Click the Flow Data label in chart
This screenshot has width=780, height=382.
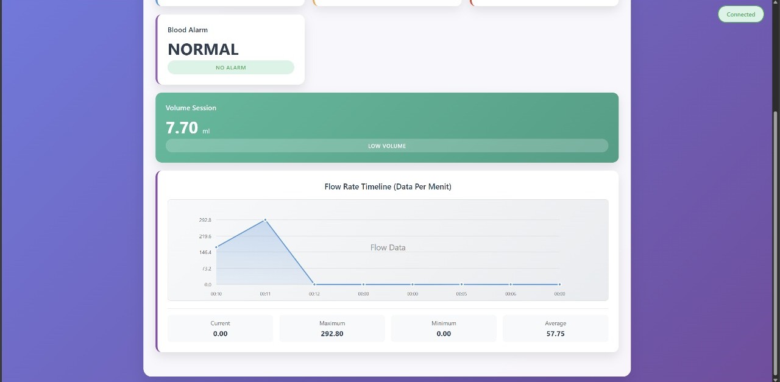tap(388, 247)
